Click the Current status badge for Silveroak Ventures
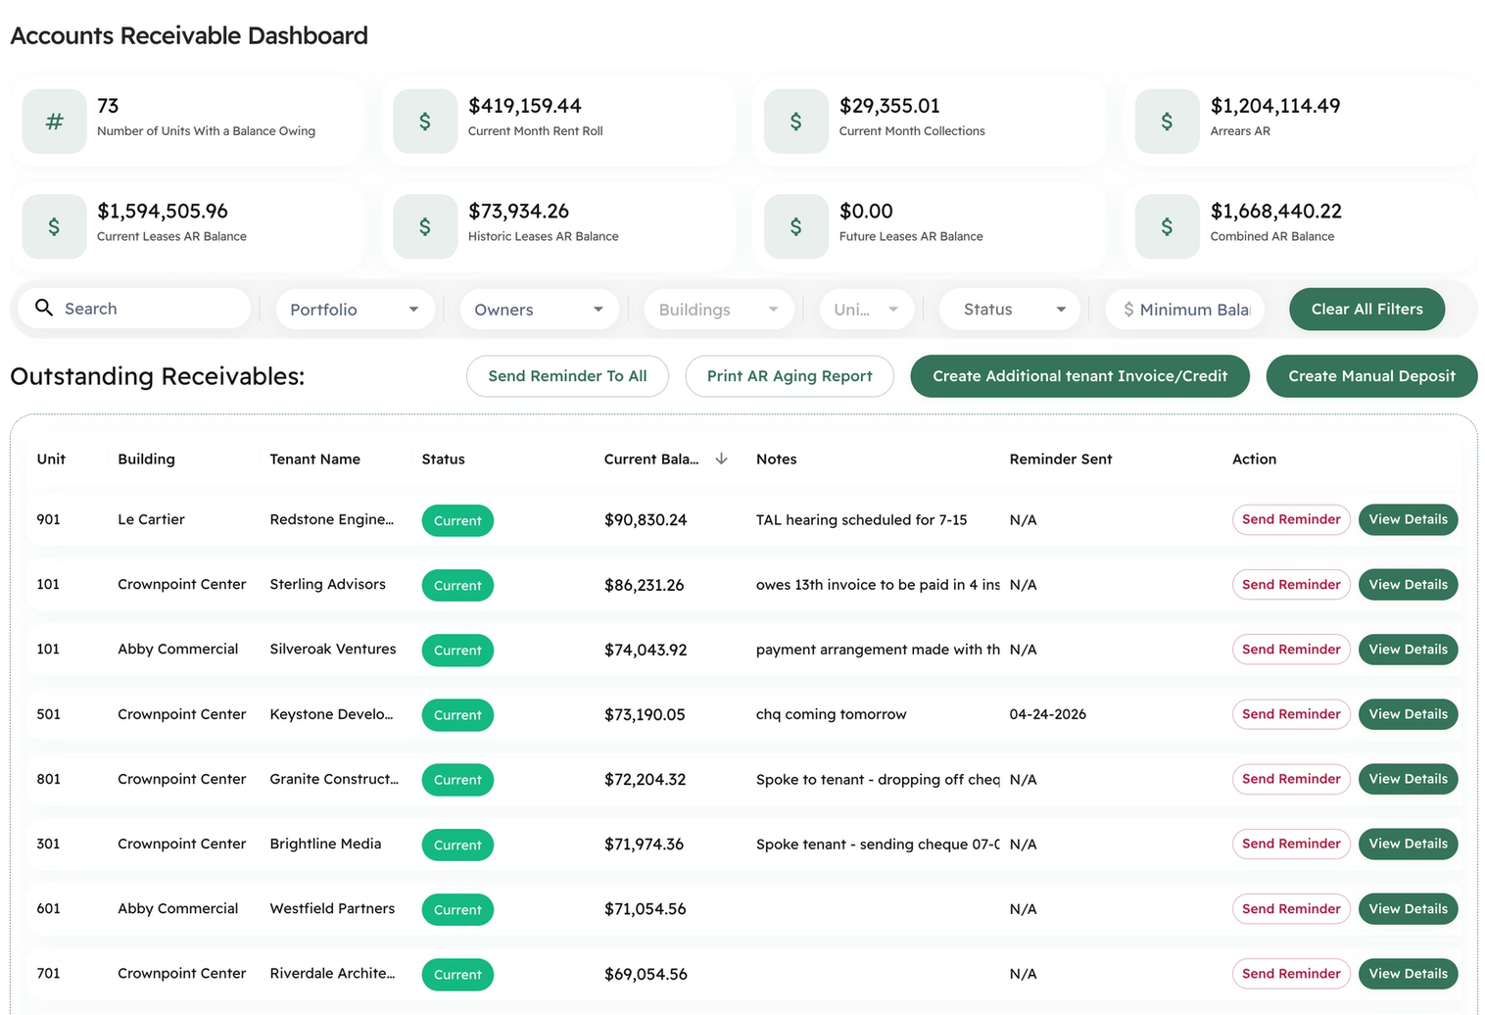This screenshot has width=1485, height=1015. (457, 651)
